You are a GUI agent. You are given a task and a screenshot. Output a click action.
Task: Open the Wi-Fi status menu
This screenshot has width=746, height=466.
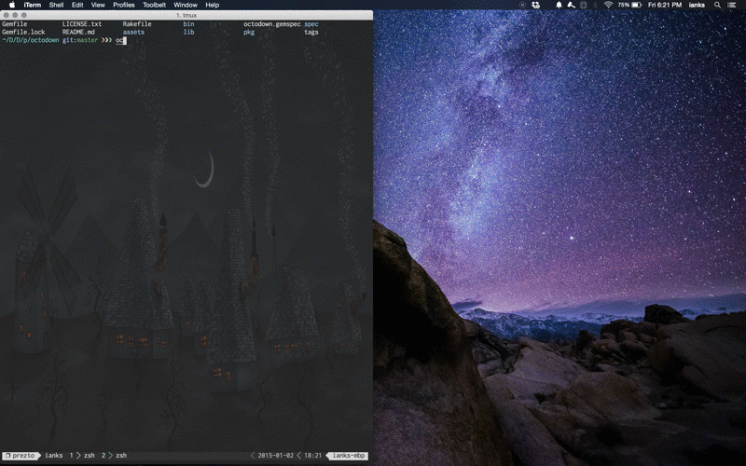coord(608,5)
